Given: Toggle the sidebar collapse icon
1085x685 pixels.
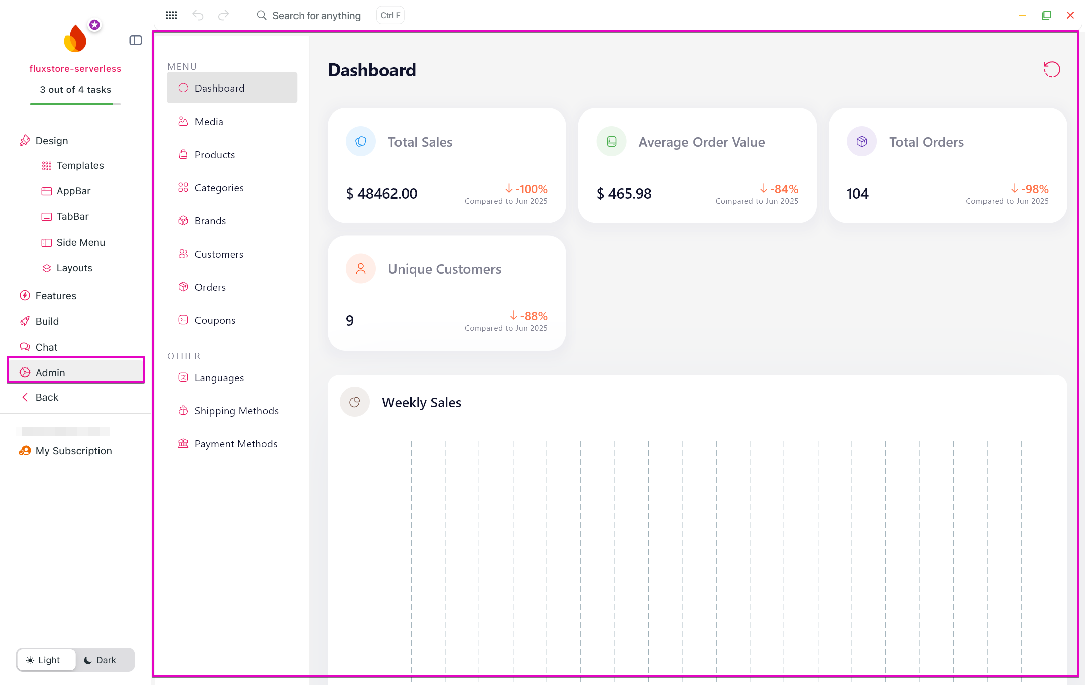Looking at the screenshot, I should pos(136,40).
